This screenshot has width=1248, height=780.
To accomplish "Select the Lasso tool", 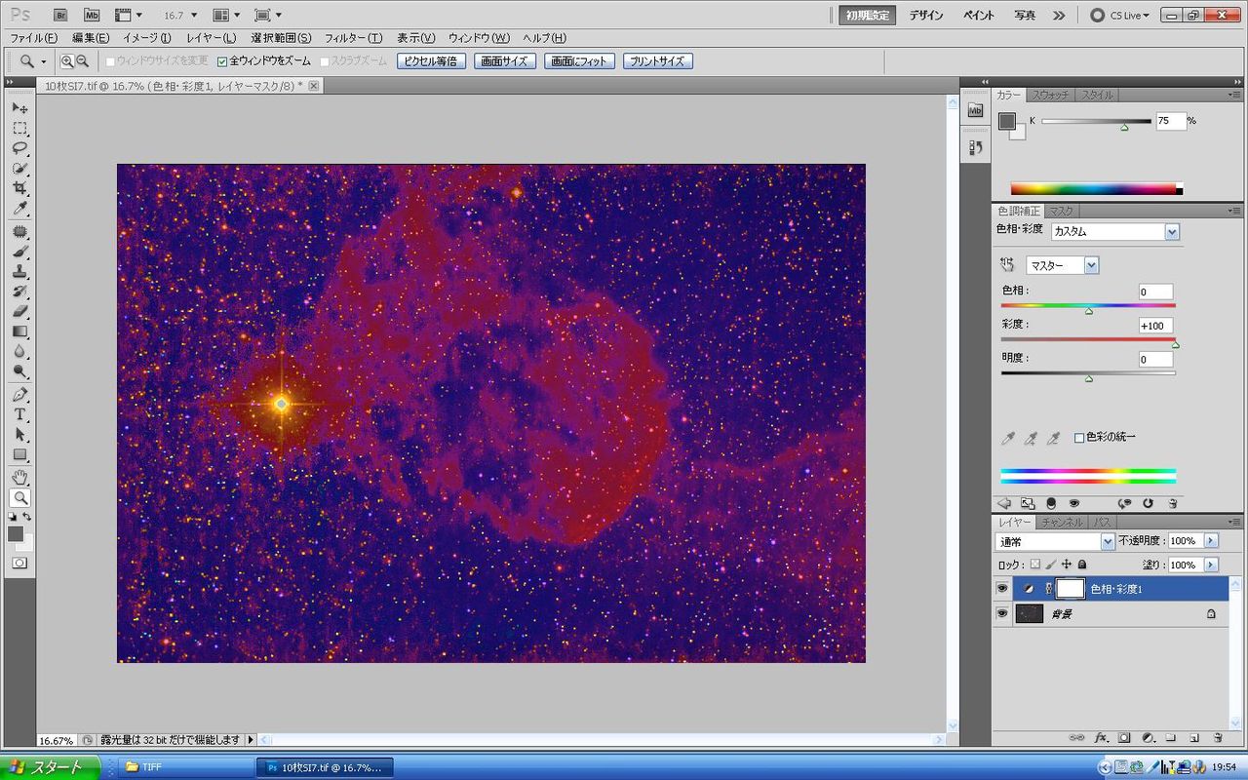I will tap(19, 148).
